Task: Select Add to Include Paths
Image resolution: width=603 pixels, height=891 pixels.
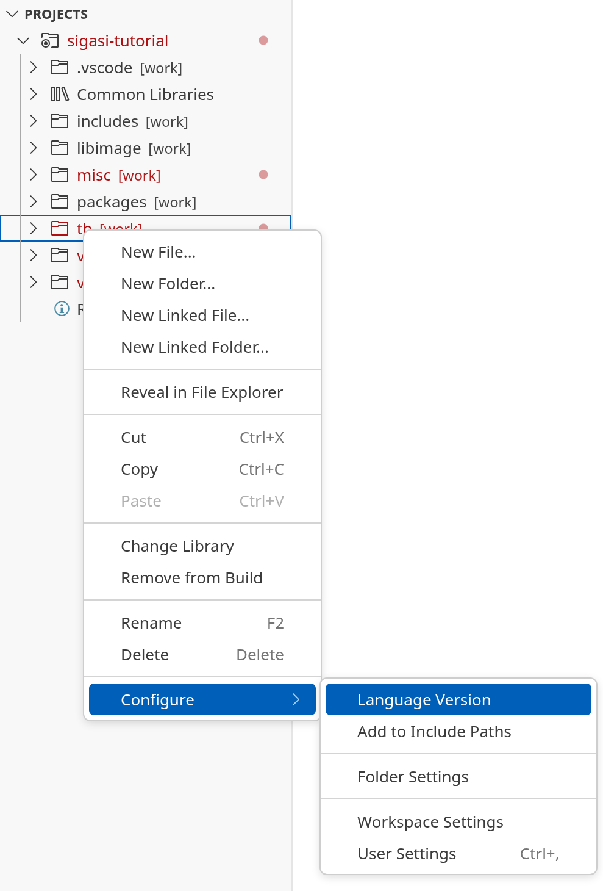Action: (x=434, y=732)
